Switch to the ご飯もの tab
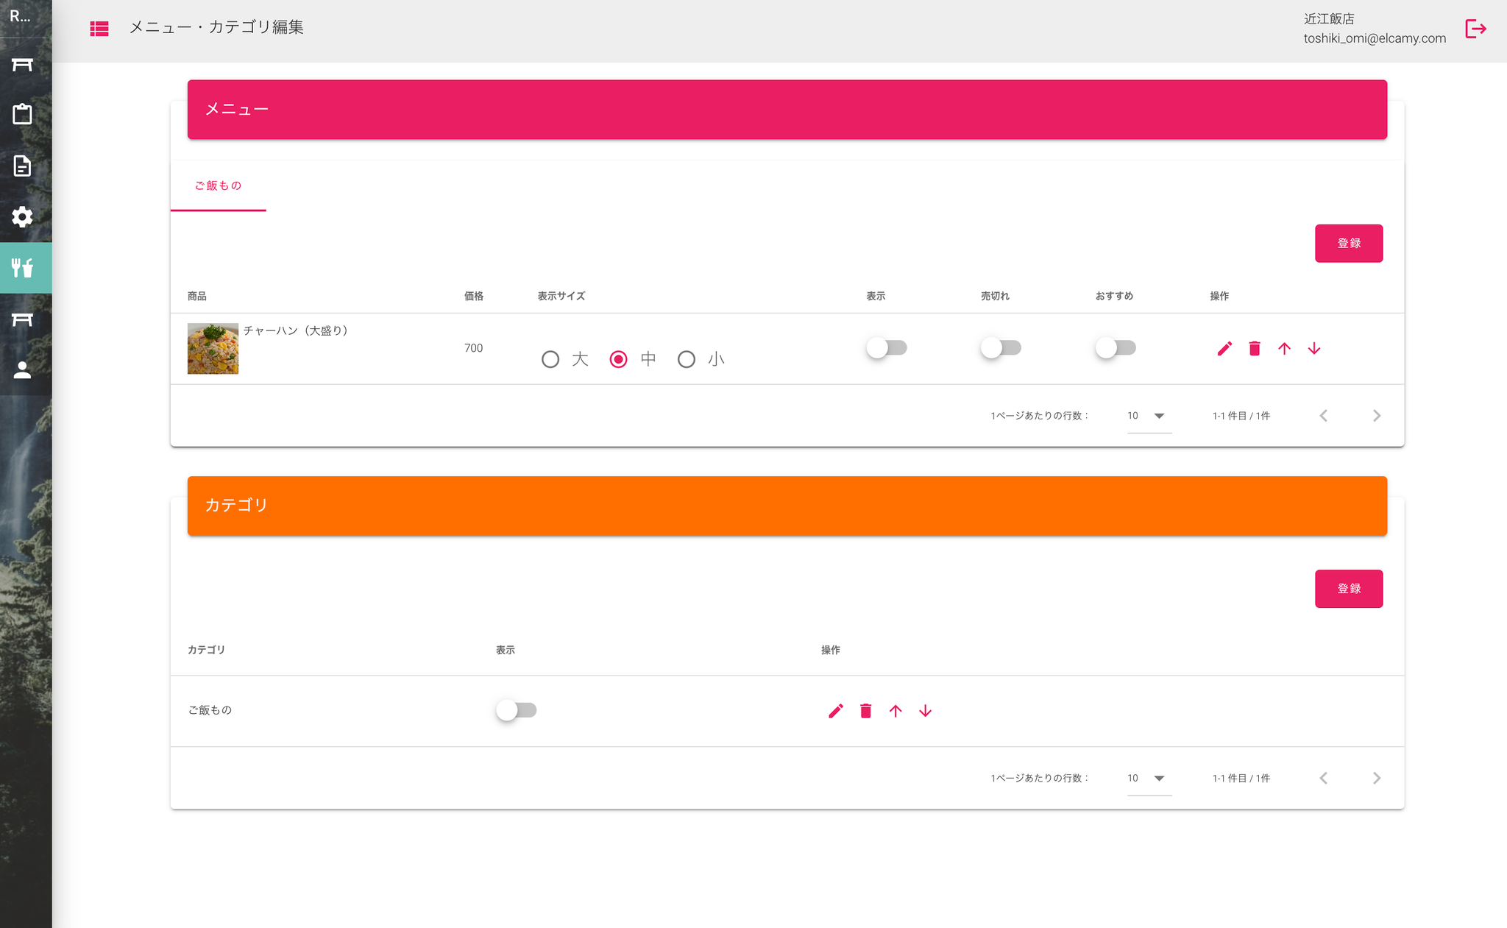1507x928 pixels. pyautogui.click(x=218, y=185)
